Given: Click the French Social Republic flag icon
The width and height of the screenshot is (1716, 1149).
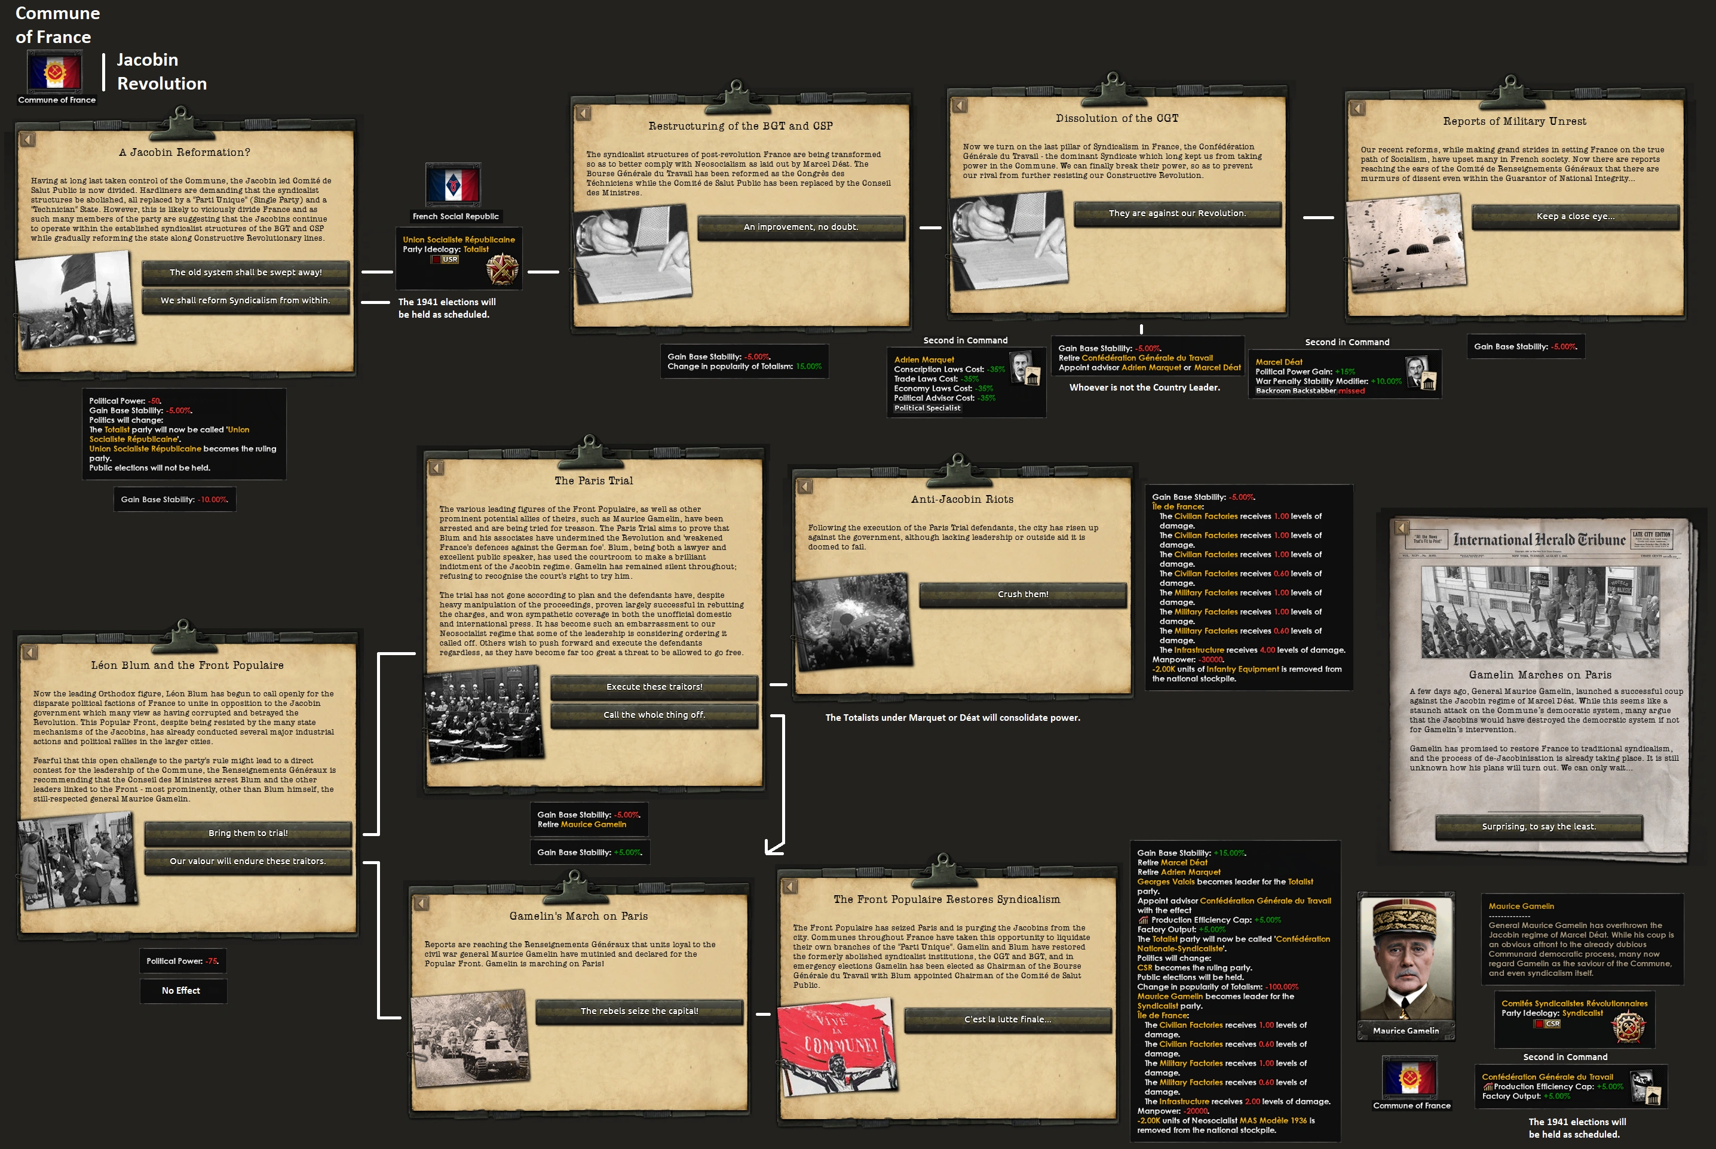Looking at the screenshot, I should (453, 184).
